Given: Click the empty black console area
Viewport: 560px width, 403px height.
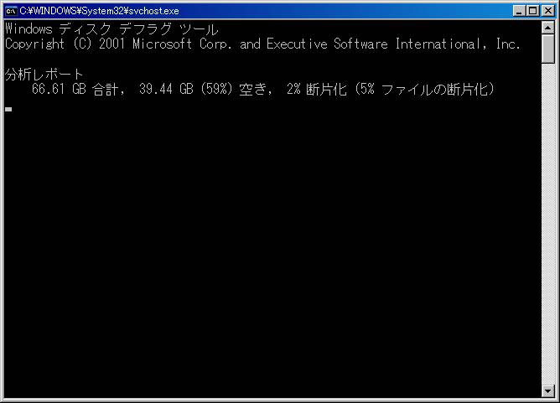Looking at the screenshot, I should point(272,250).
